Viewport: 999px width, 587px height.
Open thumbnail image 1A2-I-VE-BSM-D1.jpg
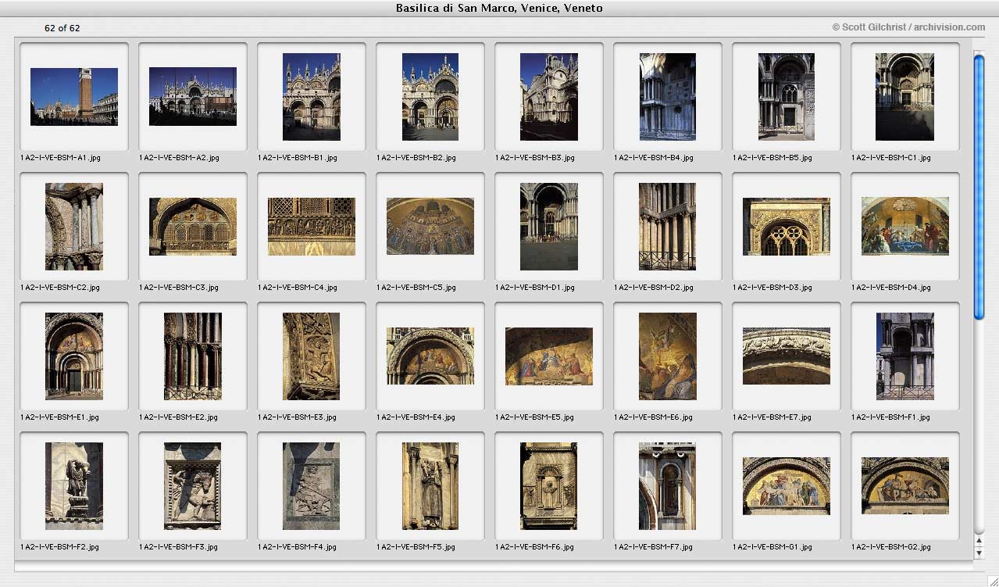pos(549,227)
